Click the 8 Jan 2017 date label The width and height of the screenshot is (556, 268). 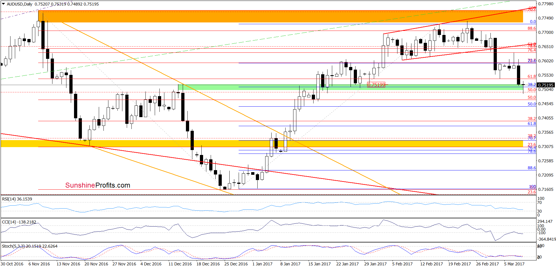coord(290,264)
